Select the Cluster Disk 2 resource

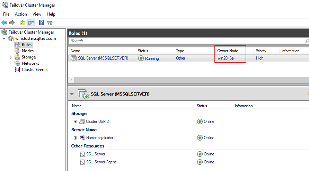[x=97, y=121]
